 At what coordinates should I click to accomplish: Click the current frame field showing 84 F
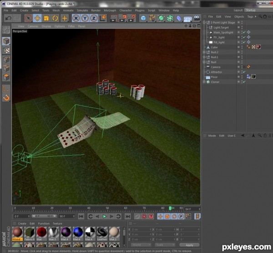[192, 209]
